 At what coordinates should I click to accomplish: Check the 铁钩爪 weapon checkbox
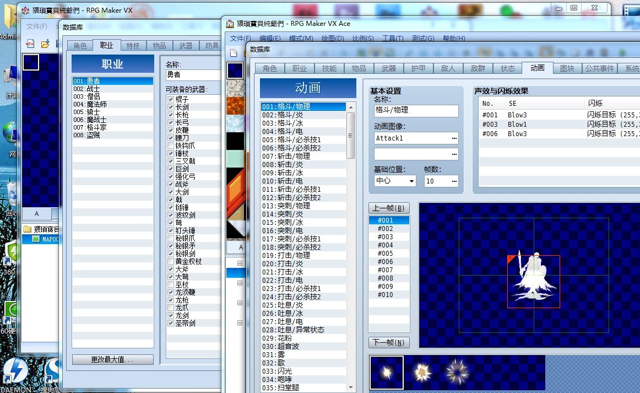click(x=171, y=146)
